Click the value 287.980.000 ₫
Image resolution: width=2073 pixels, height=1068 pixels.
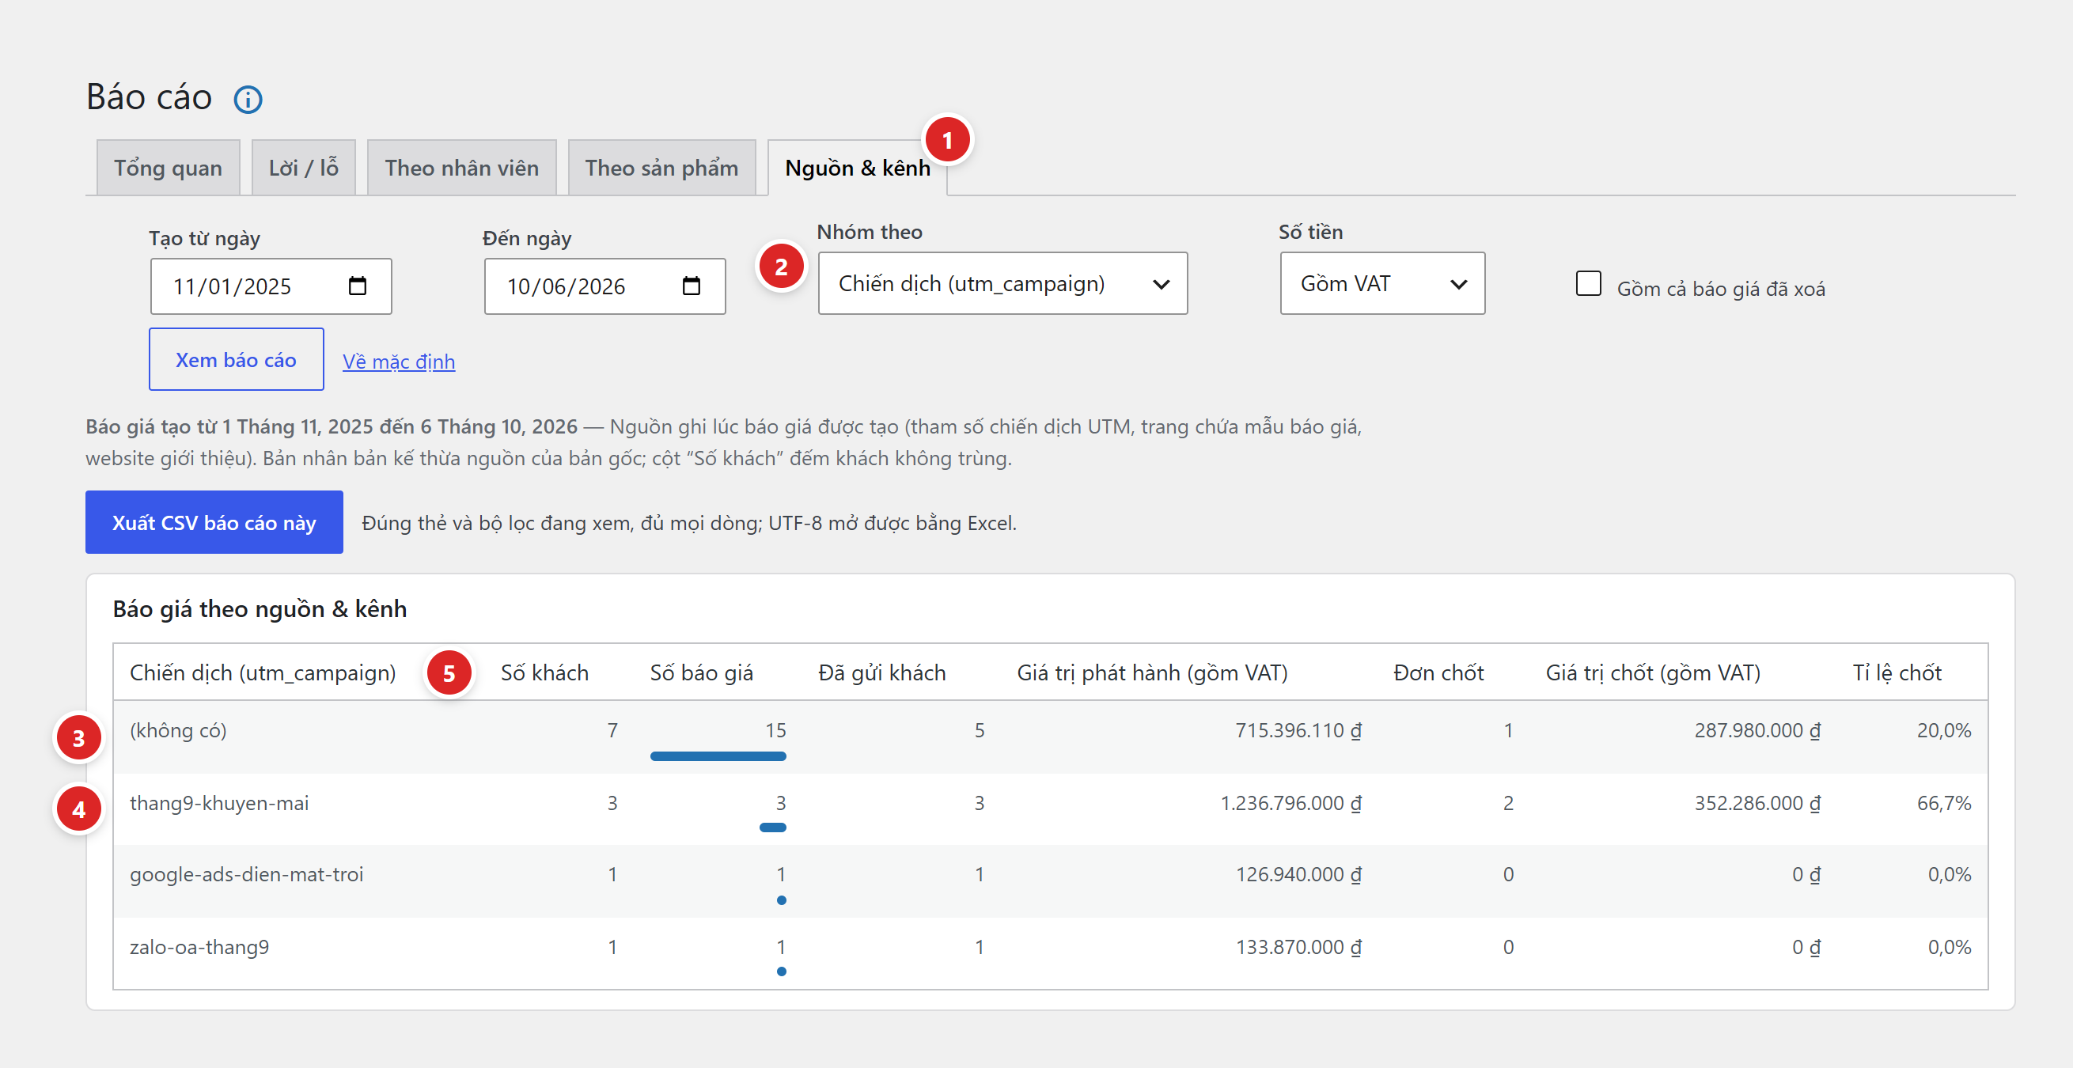tap(1757, 730)
